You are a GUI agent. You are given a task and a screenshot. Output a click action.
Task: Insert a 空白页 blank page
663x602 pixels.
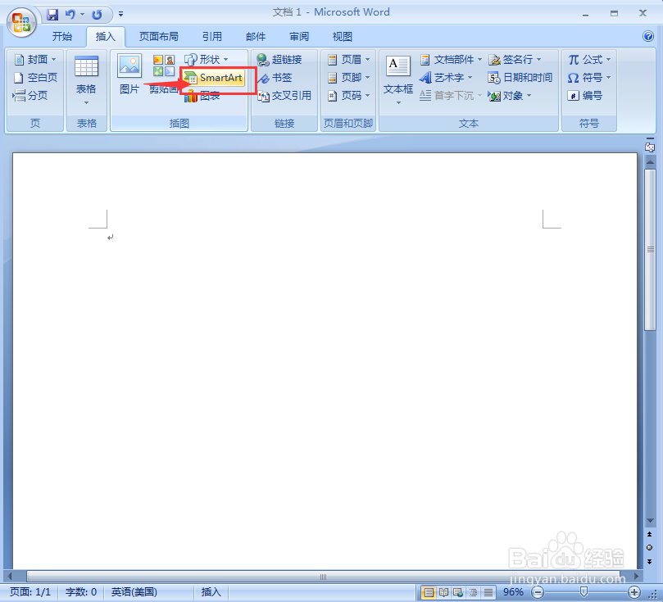pyautogui.click(x=35, y=78)
